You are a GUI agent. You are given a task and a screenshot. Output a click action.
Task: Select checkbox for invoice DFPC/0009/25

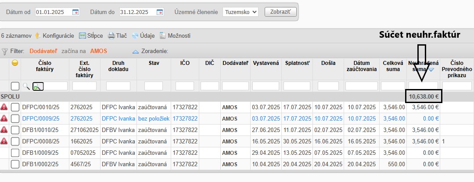(x=15, y=118)
